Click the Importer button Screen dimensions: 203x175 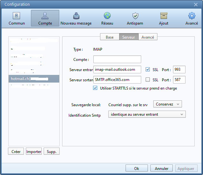[34, 152]
